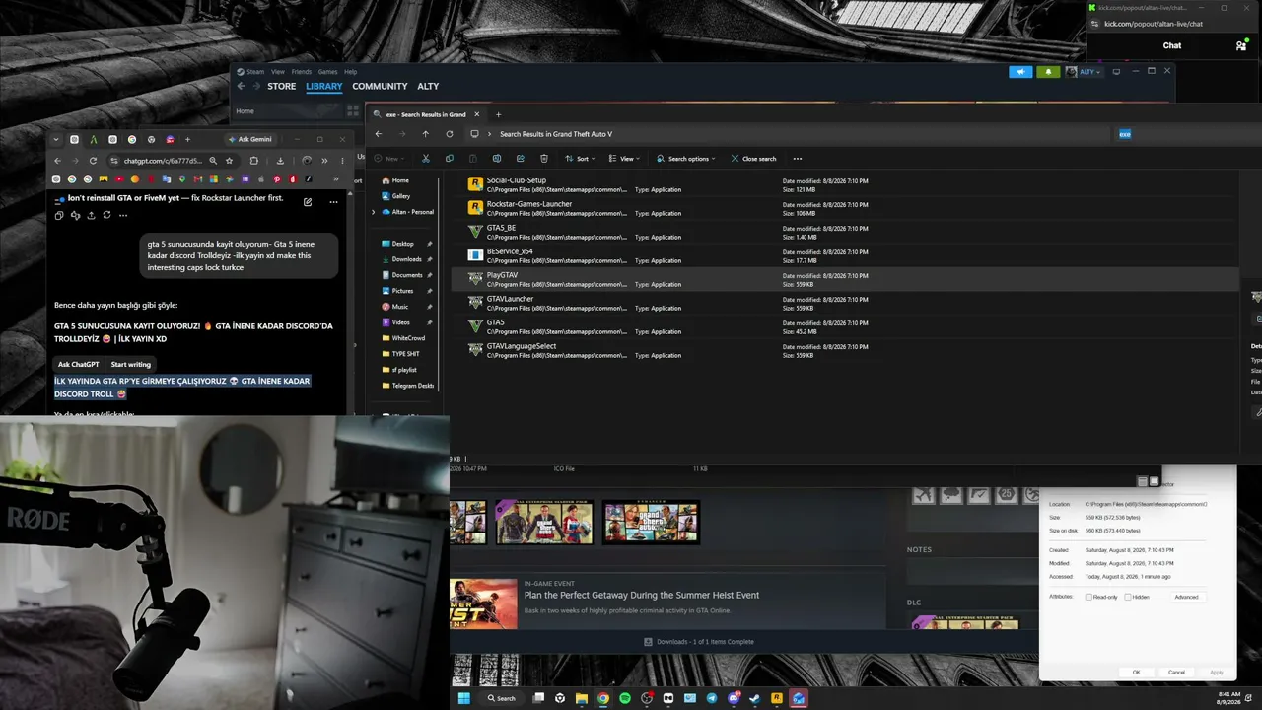
Task: Open the Rockstar Games Launcher taskbar icon
Action: (x=777, y=698)
